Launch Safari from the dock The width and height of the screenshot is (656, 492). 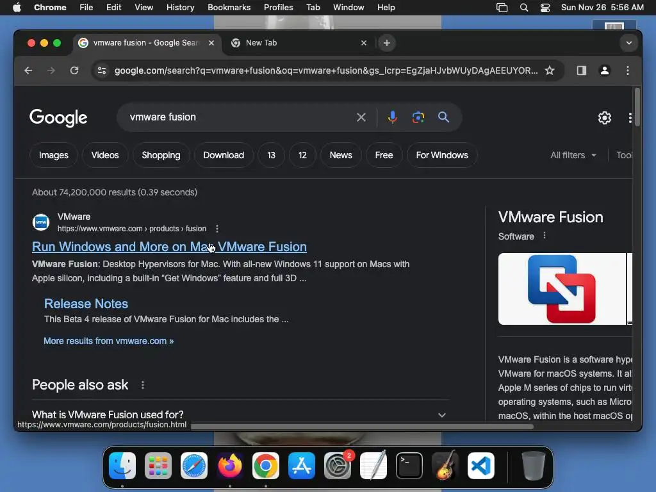pos(194,466)
